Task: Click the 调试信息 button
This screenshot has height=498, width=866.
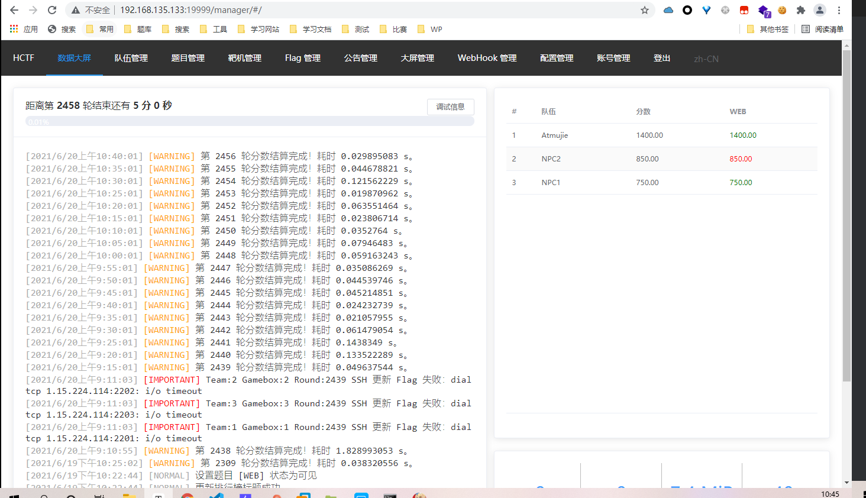Action: coord(450,107)
